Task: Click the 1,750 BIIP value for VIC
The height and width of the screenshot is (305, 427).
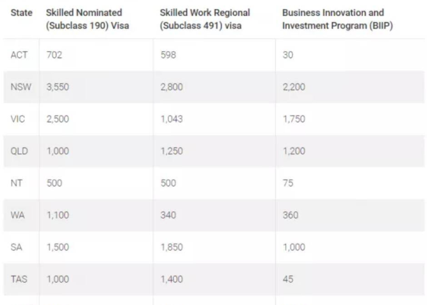Action: [x=294, y=119]
